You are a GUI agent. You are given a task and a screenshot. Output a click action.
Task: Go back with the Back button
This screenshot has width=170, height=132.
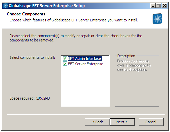point(97,122)
